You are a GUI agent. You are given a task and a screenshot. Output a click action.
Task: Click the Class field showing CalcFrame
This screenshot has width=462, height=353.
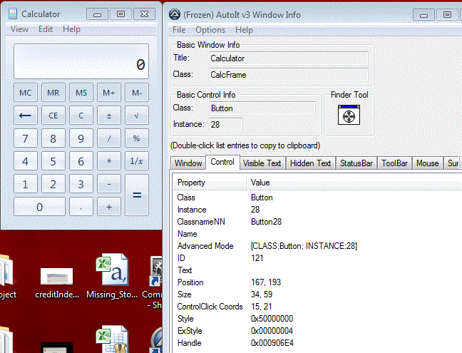tap(289, 75)
